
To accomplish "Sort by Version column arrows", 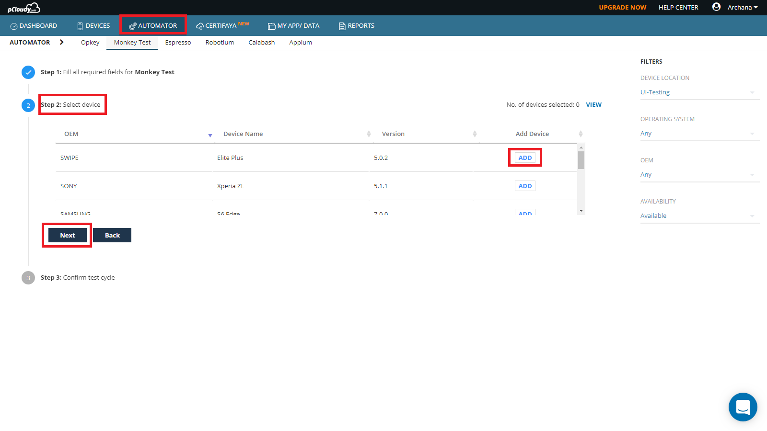I will pos(475,134).
